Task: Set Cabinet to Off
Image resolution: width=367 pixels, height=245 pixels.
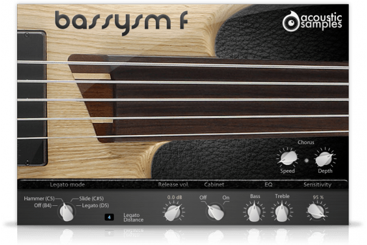Action: (203, 197)
